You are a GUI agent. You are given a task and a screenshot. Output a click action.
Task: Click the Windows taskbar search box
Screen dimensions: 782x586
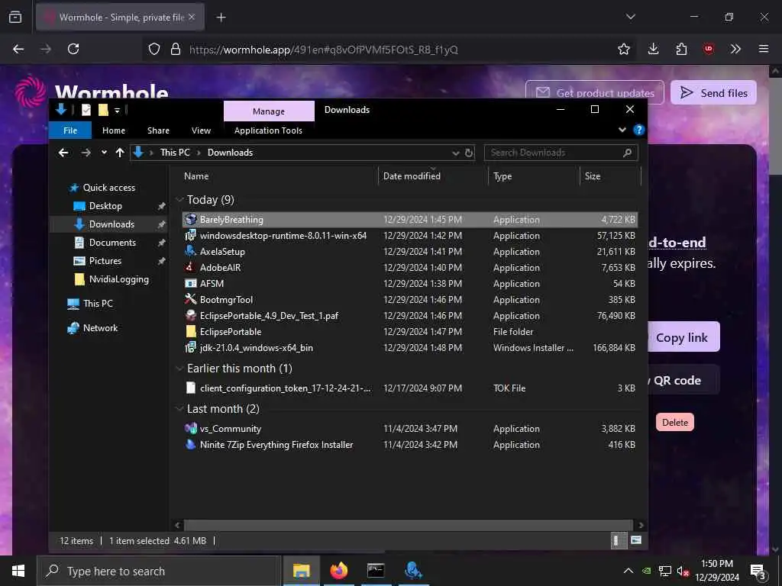(158, 571)
